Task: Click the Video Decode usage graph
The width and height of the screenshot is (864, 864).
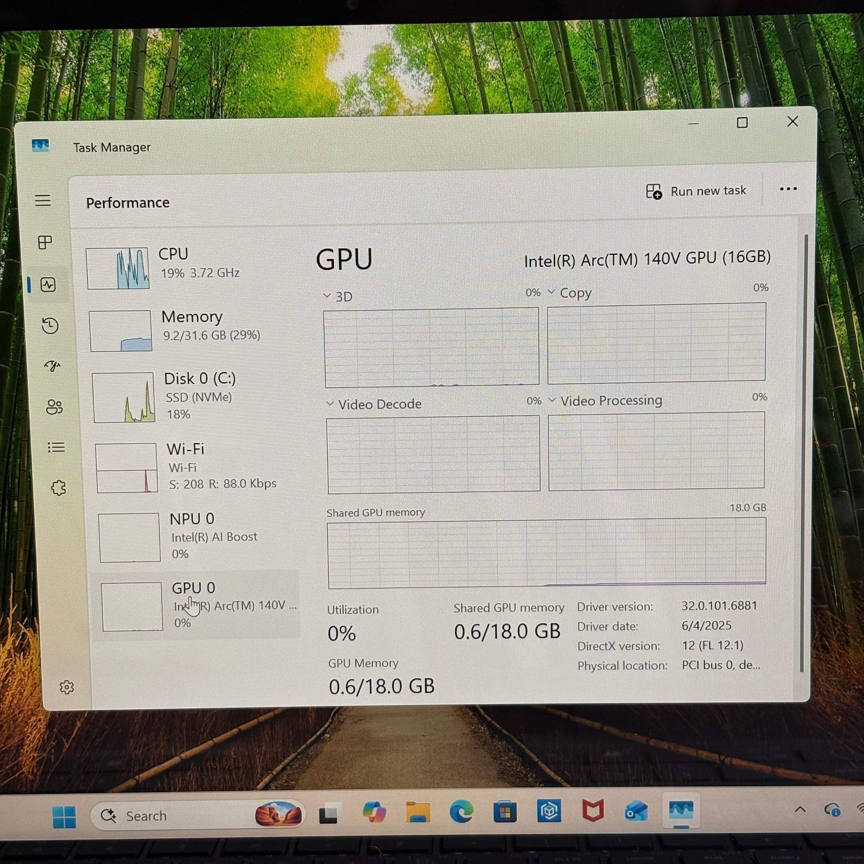Action: (x=433, y=454)
